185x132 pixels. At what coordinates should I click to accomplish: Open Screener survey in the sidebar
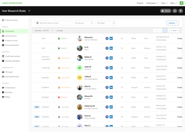click(11, 40)
